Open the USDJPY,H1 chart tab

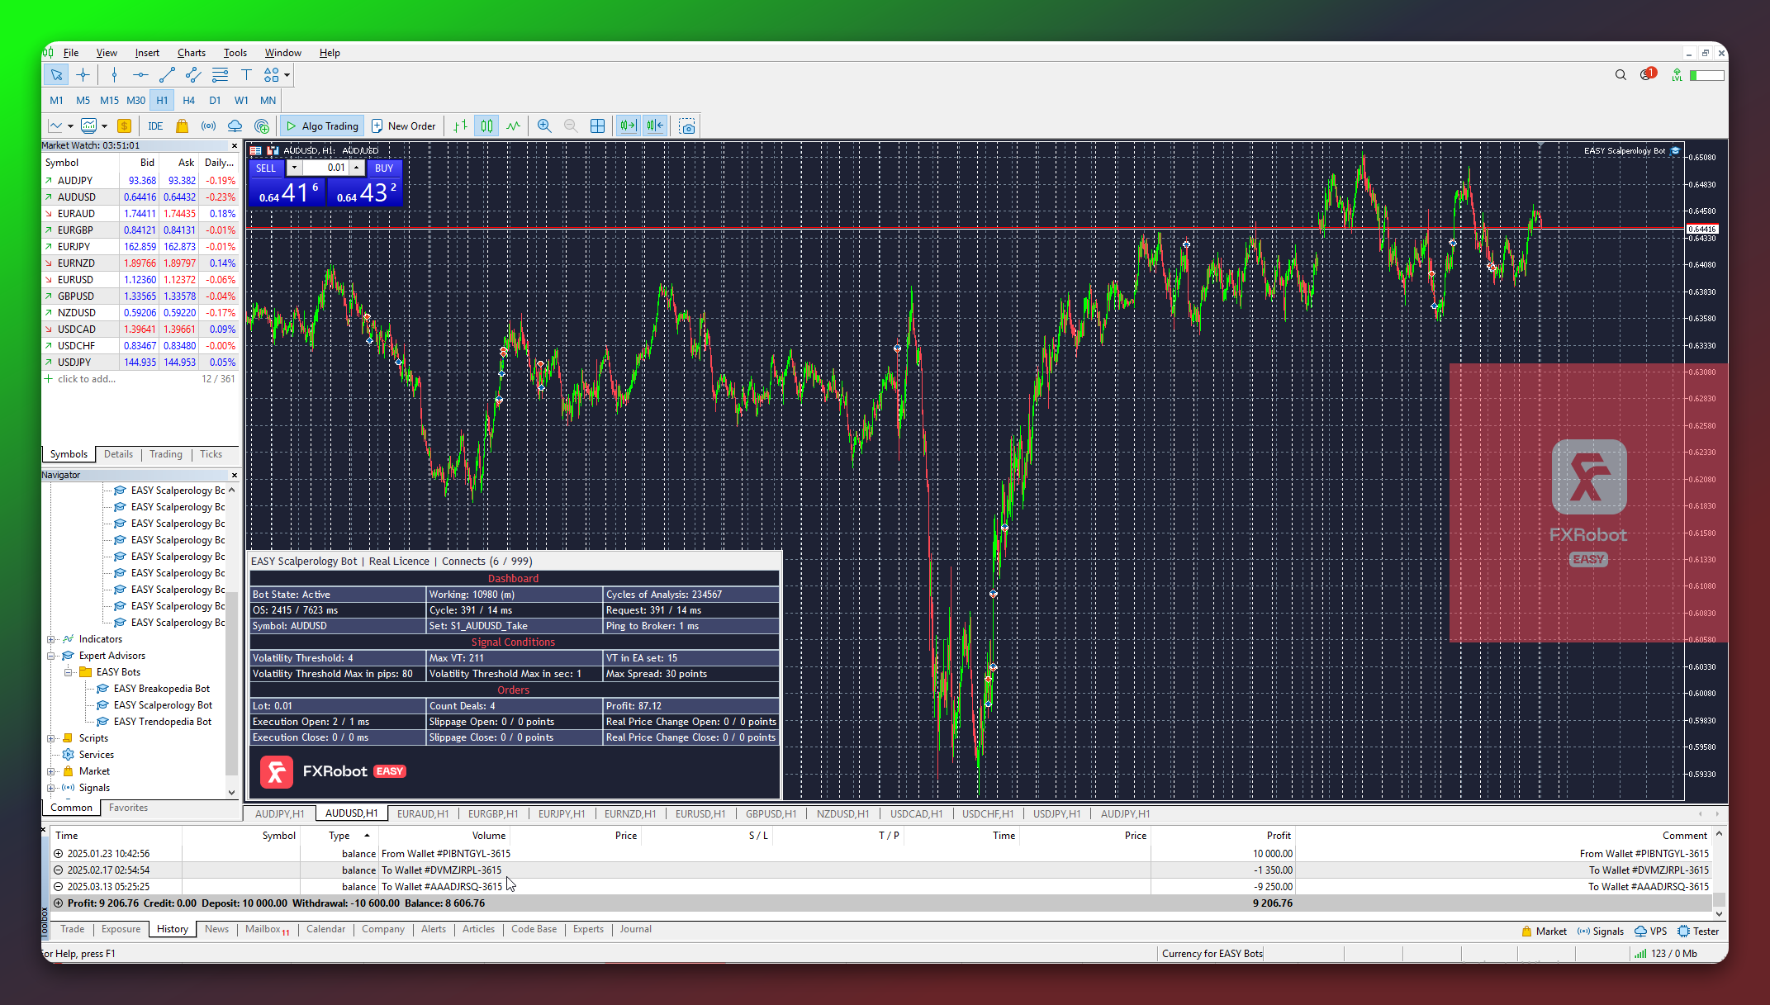click(x=1056, y=814)
